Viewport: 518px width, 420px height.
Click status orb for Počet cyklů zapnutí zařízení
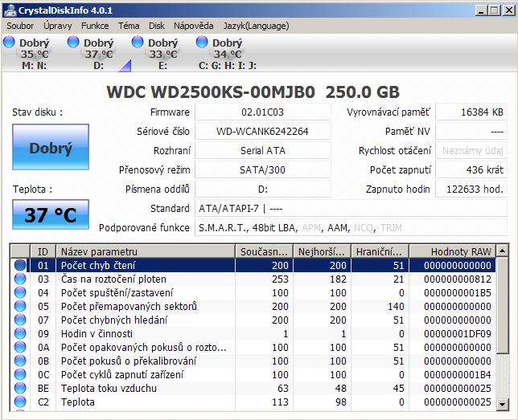tap(20, 374)
